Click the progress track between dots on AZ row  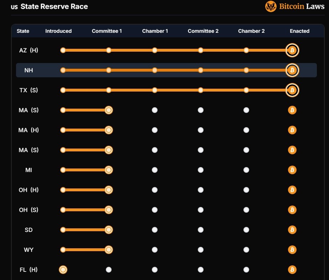pos(86,50)
